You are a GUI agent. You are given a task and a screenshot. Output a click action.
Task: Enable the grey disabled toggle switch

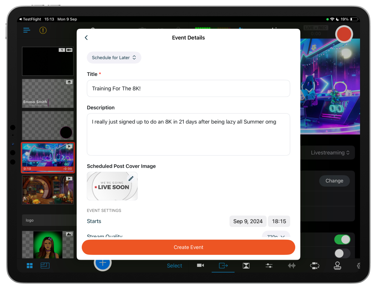tap(342, 253)
